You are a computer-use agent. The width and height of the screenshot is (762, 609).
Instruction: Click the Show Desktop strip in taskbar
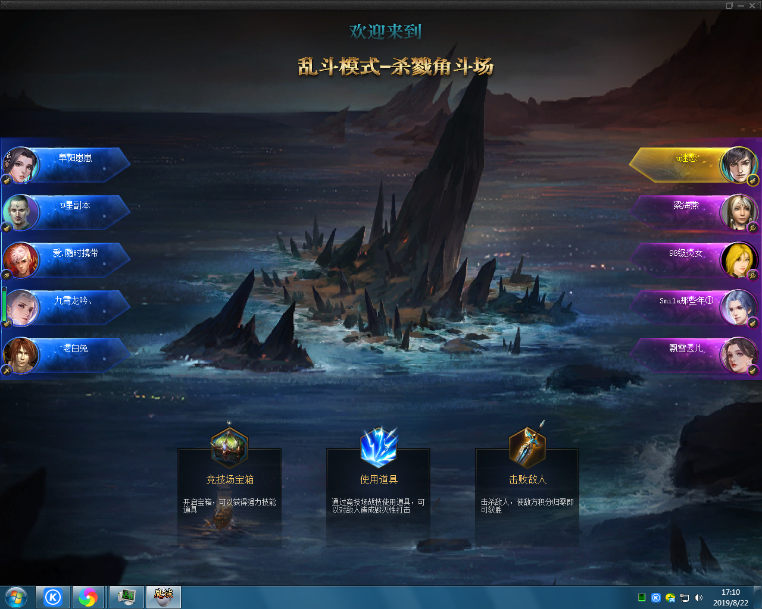point(758,597)
